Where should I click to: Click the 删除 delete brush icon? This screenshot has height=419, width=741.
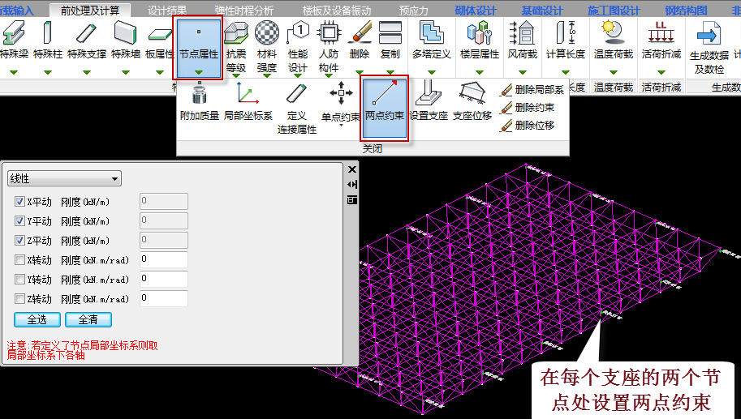tap(360, 33)
